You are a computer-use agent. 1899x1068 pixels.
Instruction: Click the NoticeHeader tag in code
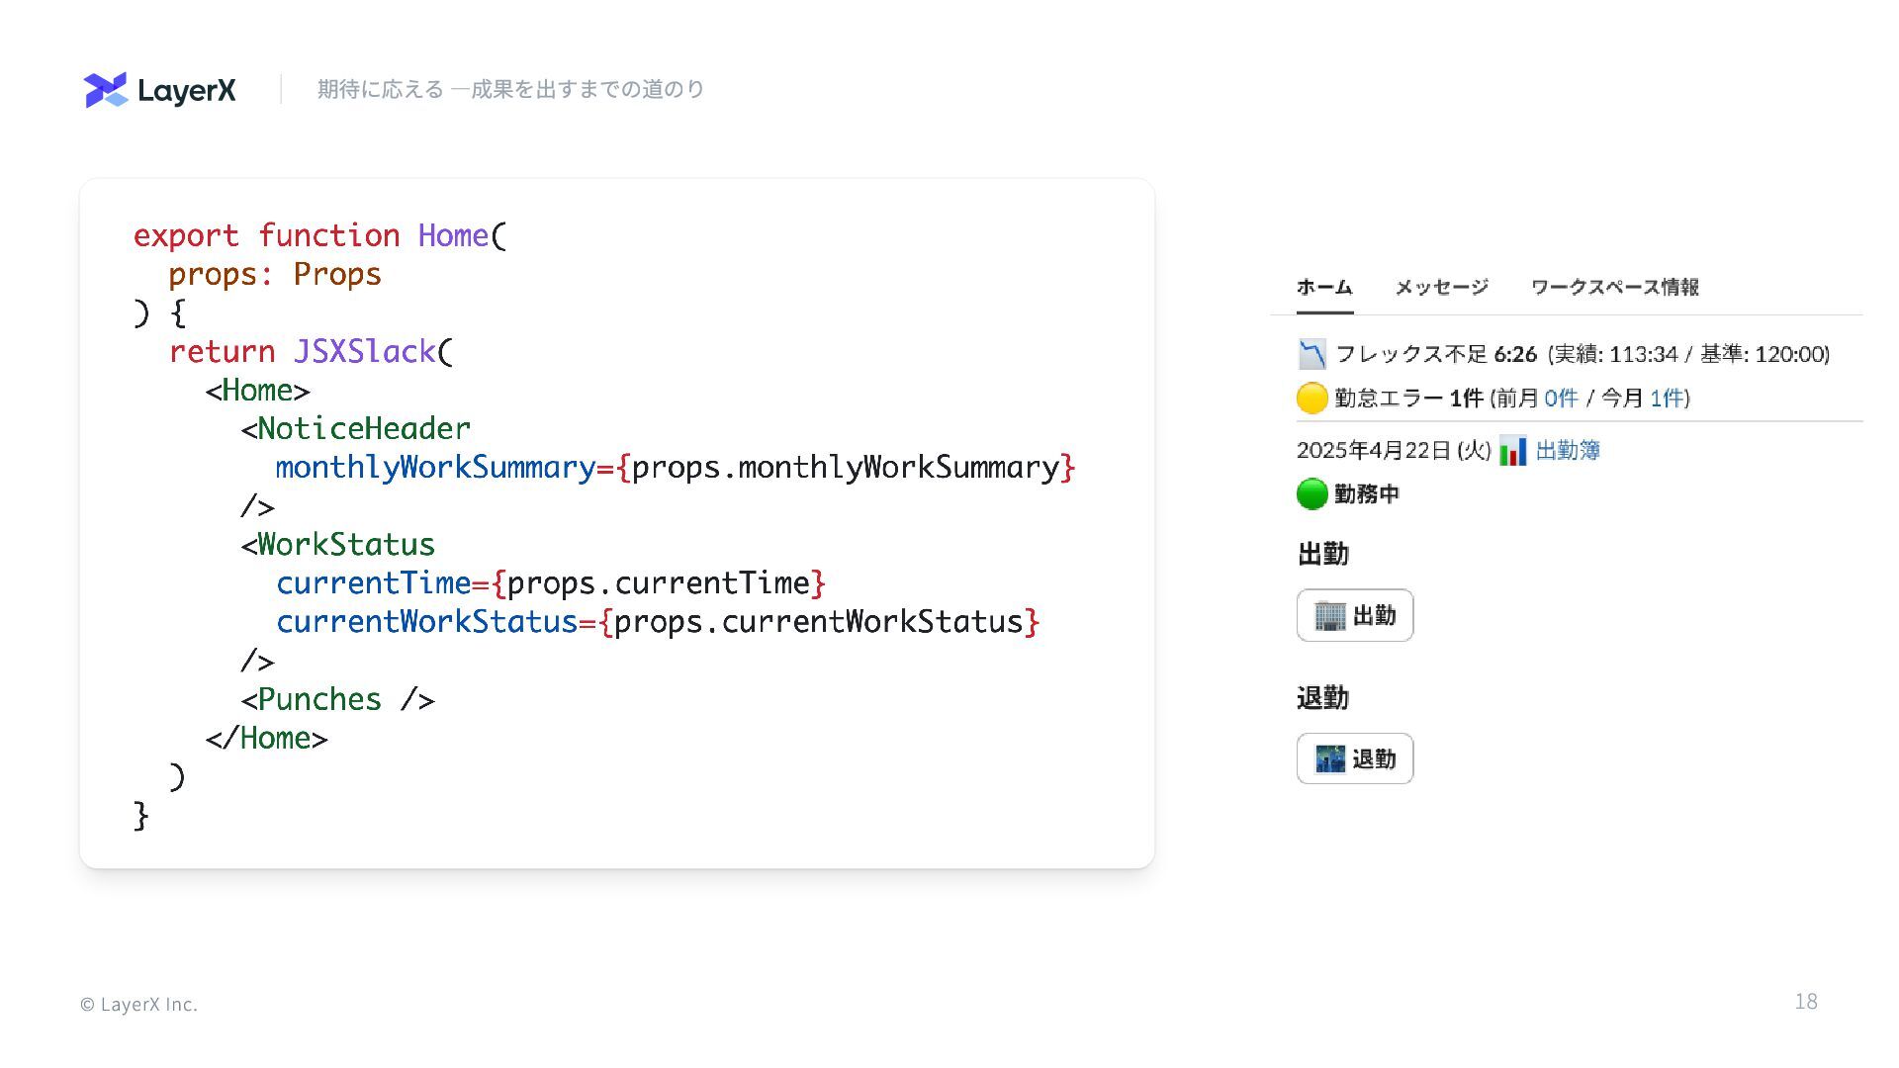coord(363,429)
